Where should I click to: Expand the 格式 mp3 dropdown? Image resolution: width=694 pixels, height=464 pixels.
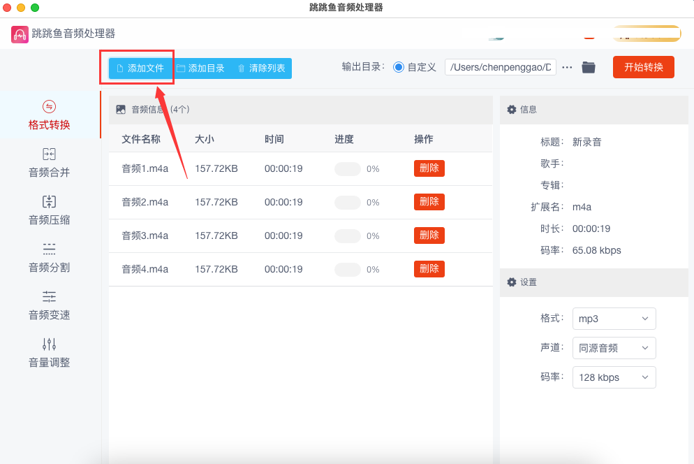[614, 319]
